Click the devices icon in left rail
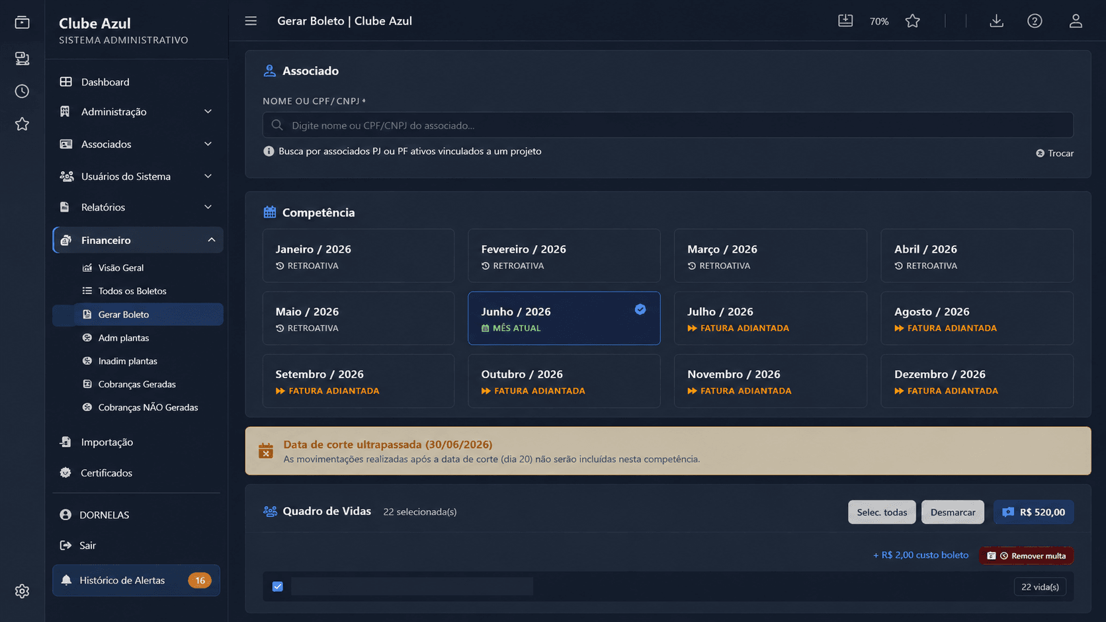Viewport: 1106px width, 622px height. pos(22,58)
